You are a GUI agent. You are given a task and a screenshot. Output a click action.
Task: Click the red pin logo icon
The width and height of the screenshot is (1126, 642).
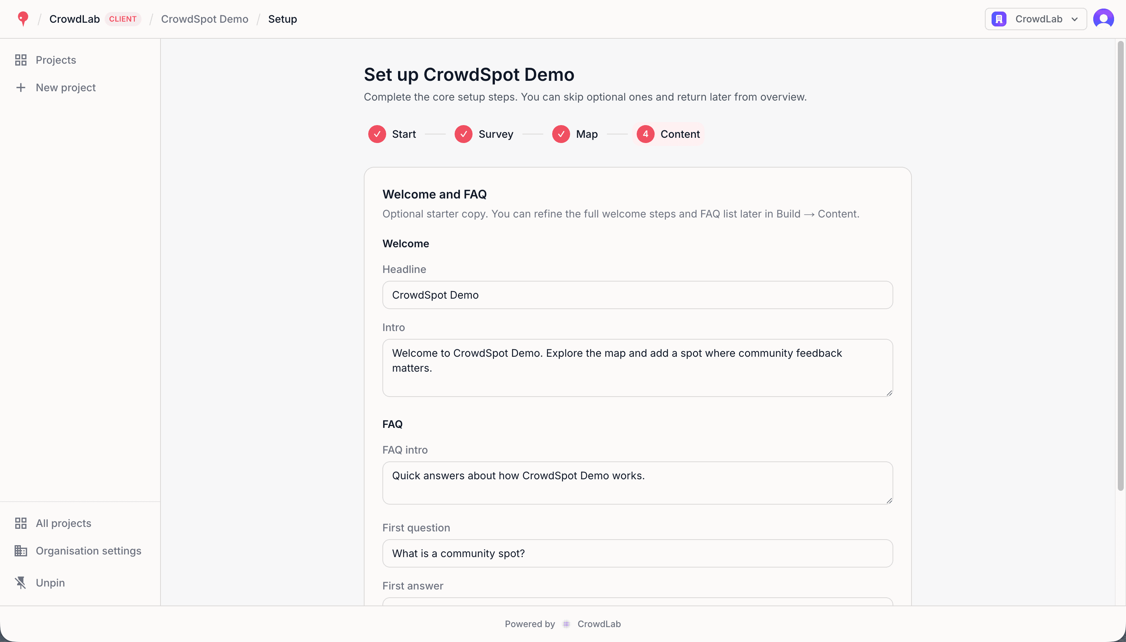tap(22, 19)
